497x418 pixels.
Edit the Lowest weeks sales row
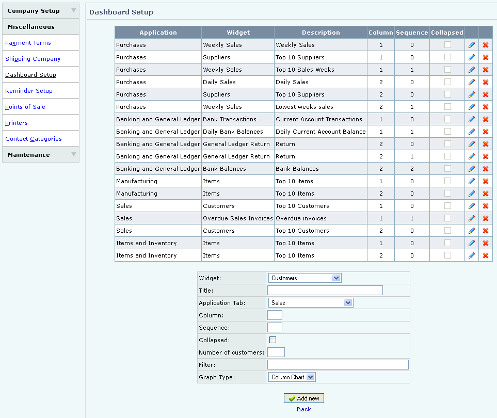tap(472, 107)
